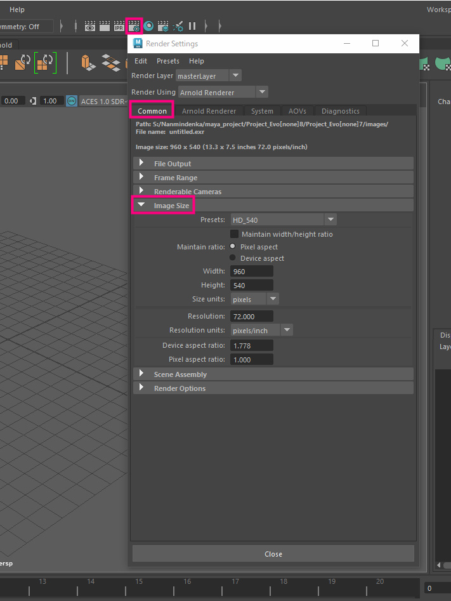Viewport: 451px width, 601px height.
Task: Expand the Frame Range section
Action: [273, 178]
